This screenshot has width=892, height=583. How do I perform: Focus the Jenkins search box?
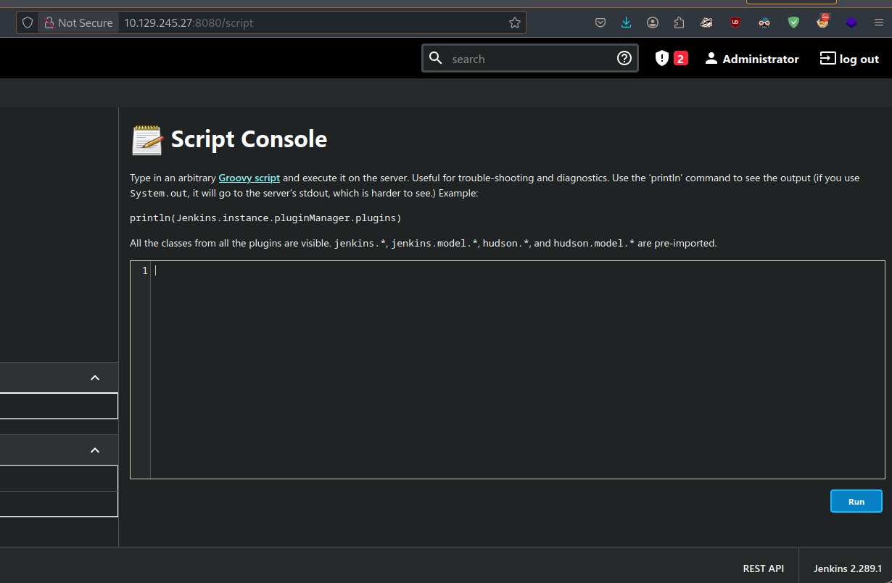pyautogui.click(x=531, y=59)
